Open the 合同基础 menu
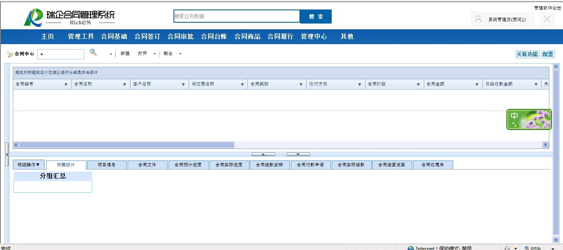Screen dimensions: 563x250 (x=114, y=36)
